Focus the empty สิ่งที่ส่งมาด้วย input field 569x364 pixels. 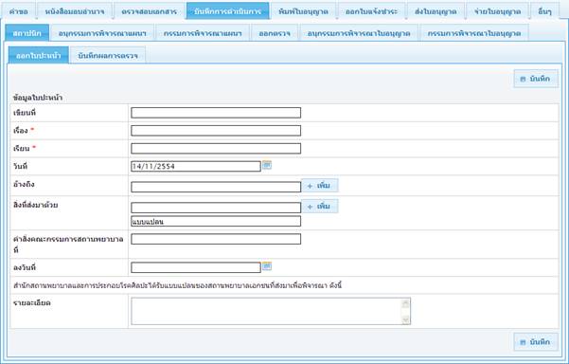pos(216,208)
